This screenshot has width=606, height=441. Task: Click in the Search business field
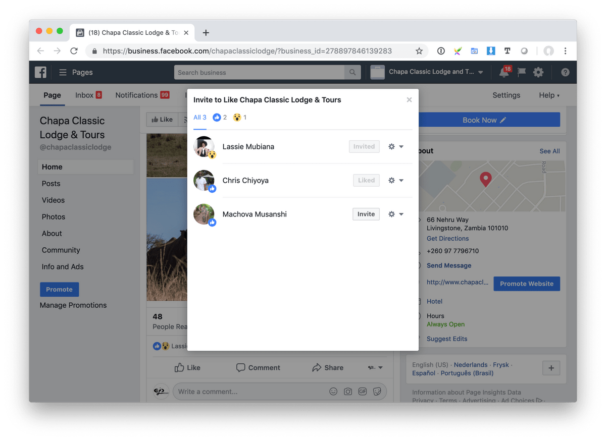tap(260, 72)
